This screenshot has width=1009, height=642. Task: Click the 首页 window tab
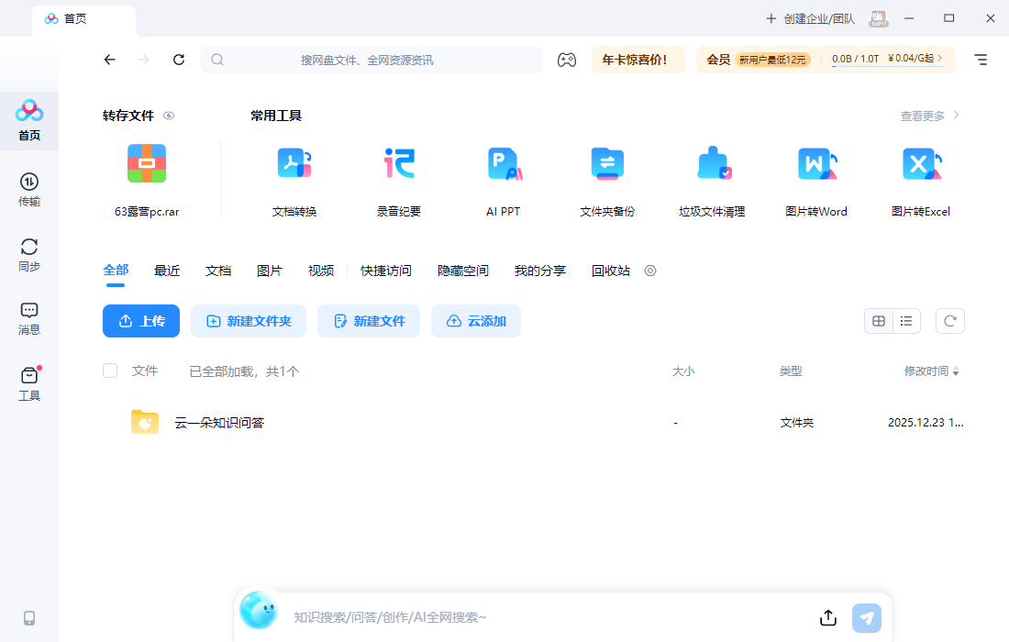pyautogui.click(x=83, y=19)
